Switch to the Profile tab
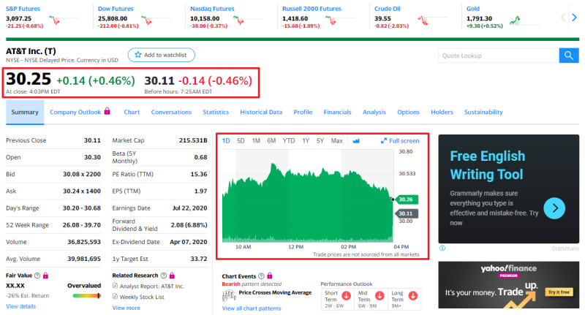The height and width of the screenshot is (315, 585). coord(303,113)
